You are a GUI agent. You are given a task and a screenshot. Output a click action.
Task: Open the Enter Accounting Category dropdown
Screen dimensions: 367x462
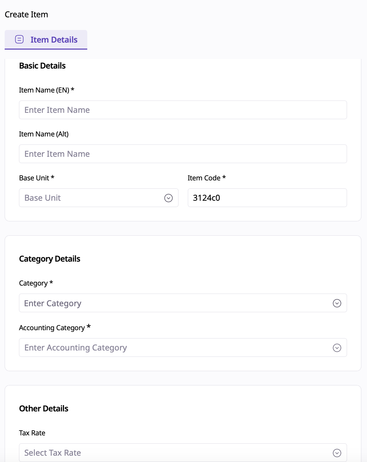177,347
